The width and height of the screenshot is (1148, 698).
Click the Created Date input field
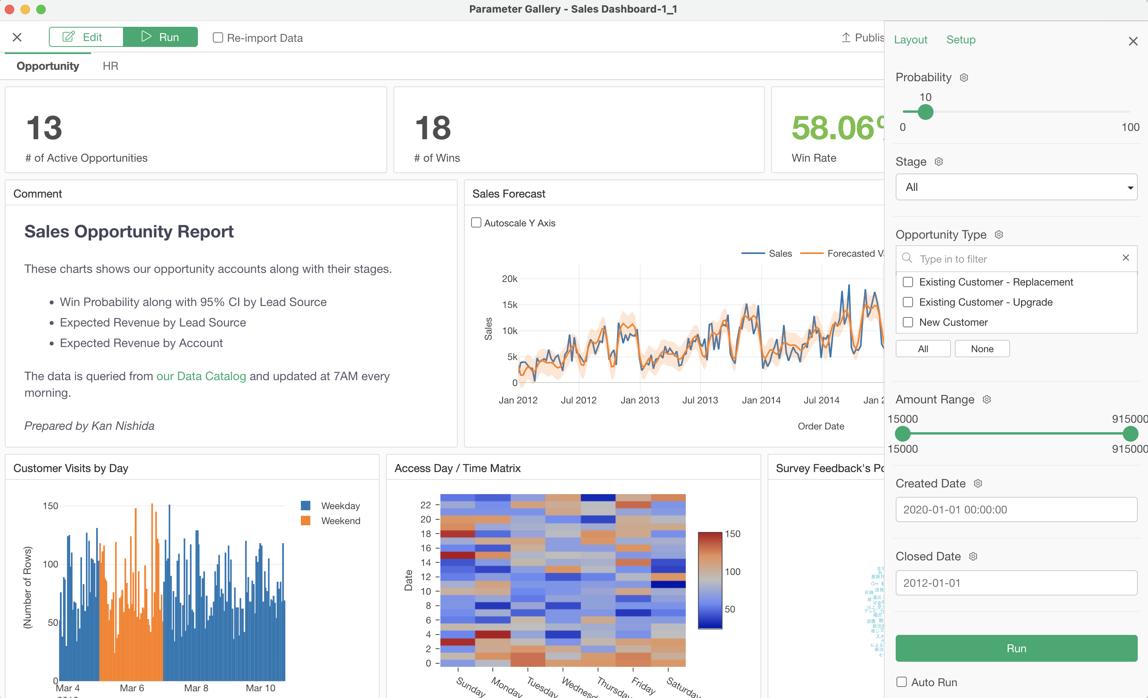tap(1016, 510)
